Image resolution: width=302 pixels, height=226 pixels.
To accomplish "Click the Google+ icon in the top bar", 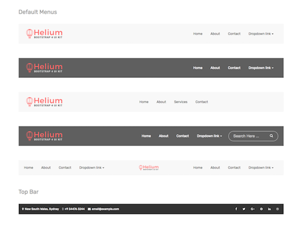I will pos(253,209).
